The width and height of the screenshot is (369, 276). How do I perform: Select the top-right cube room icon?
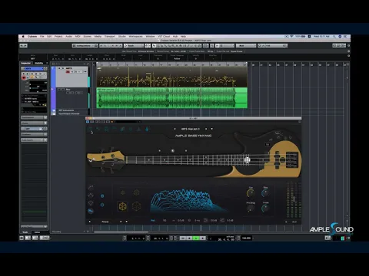coord(136,192)
